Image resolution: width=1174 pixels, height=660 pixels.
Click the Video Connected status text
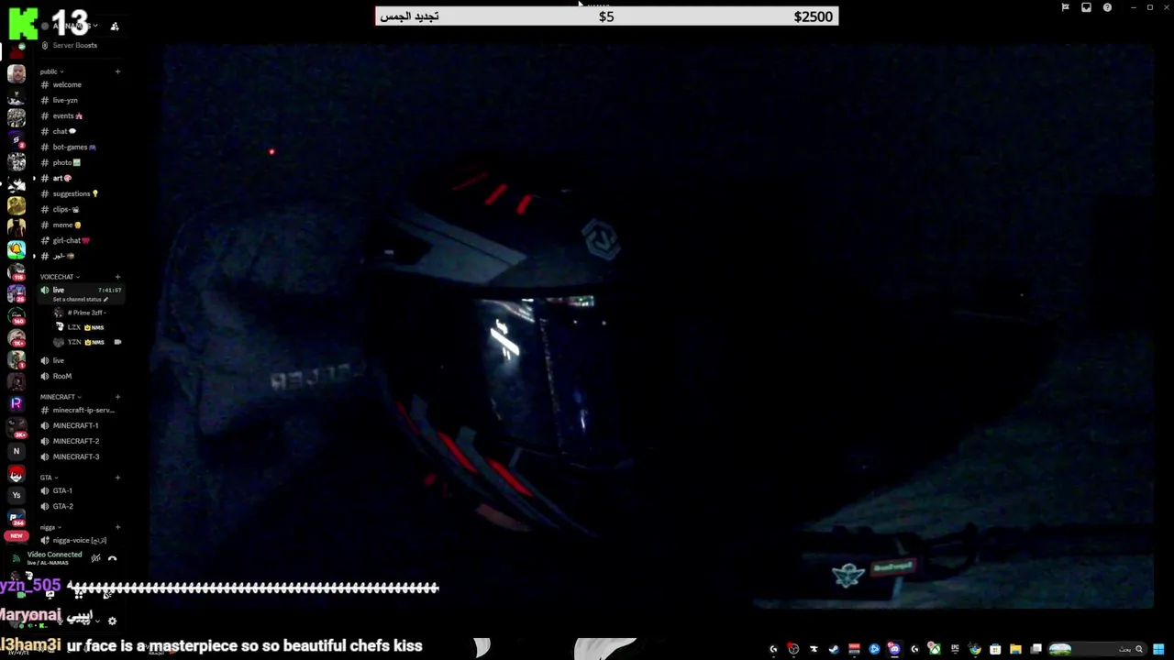54,555
